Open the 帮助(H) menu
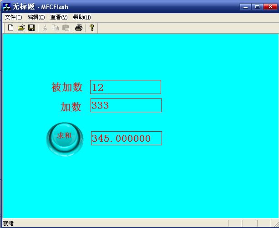The image size is (279, 228). [82, 17]
